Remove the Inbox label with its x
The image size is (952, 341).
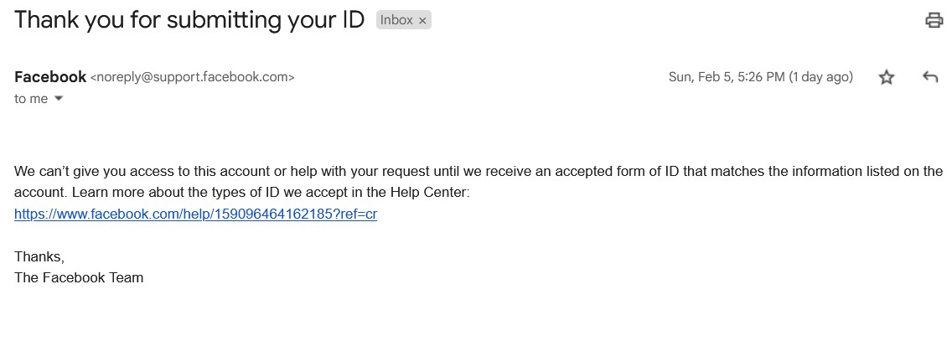point(422,20)
